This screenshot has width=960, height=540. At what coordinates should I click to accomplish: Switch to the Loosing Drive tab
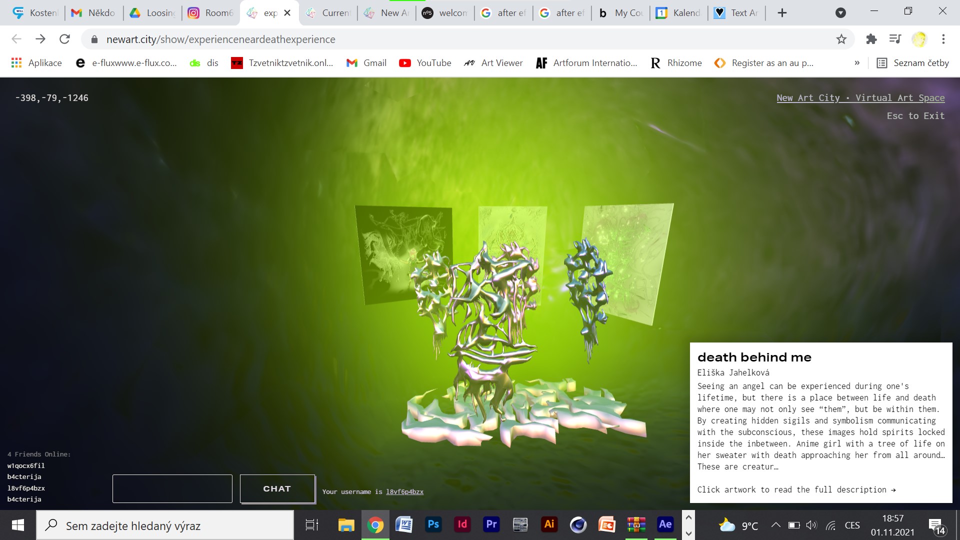(152, 13)
